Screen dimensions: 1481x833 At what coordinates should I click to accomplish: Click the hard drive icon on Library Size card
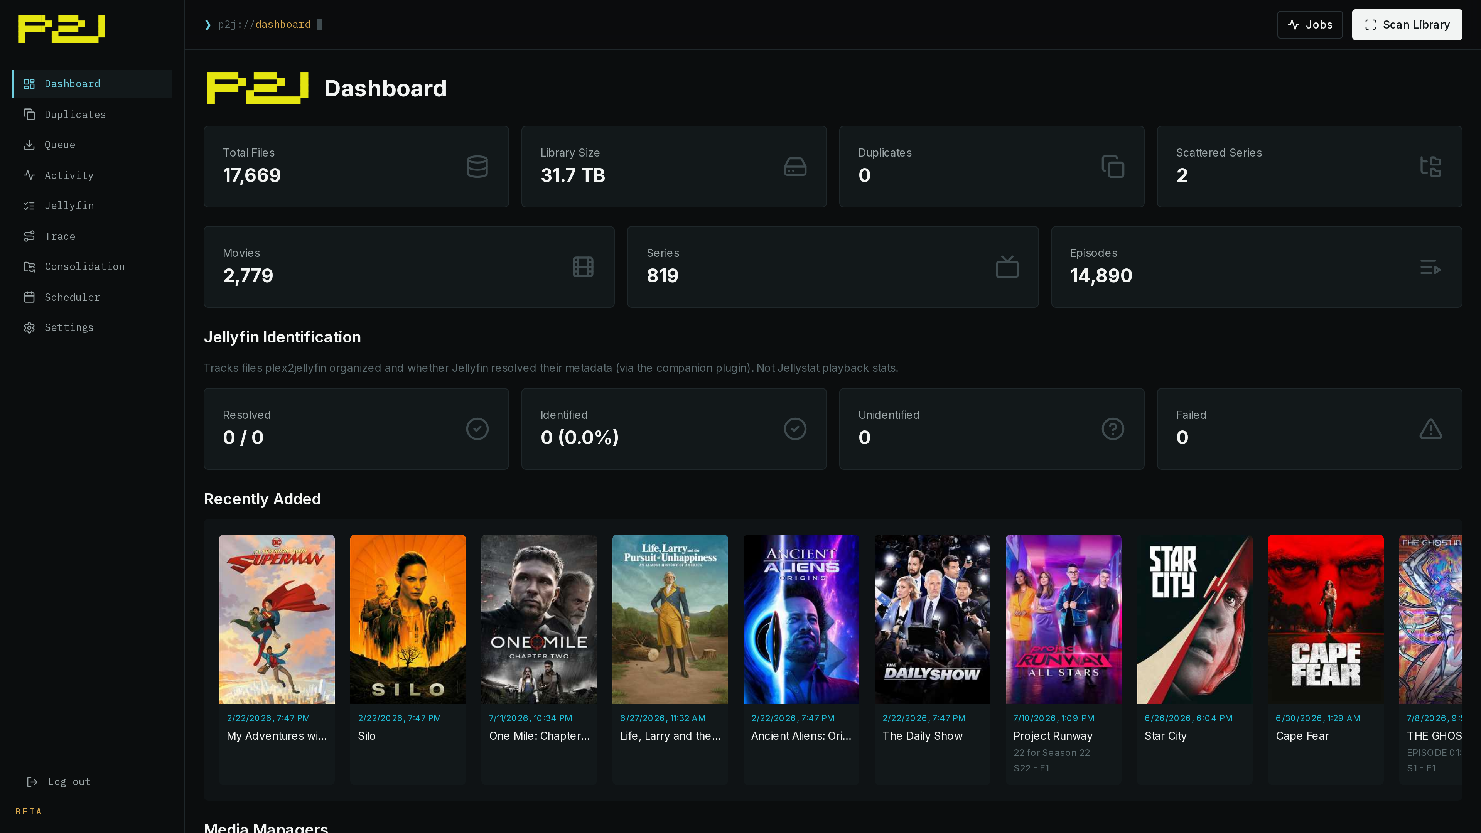tap(795, 167)
